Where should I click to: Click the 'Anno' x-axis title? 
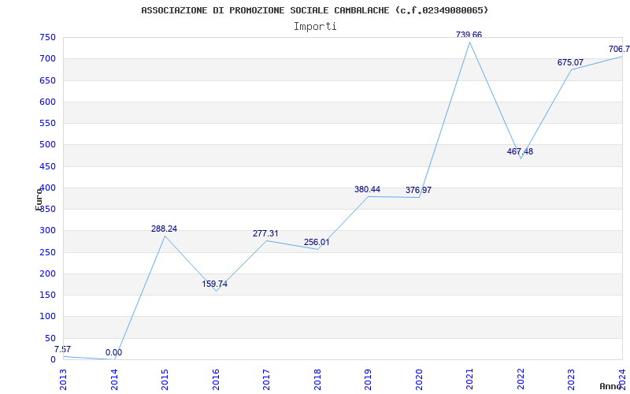pyautogui.click(x=610, y=386)
